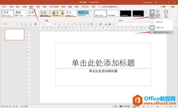Select slide 1 thumbnail in panel
The image size is (178, 108).
click(14, 34)
